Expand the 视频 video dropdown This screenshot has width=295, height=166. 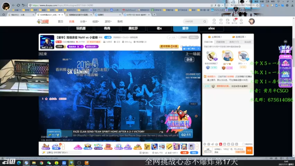click(x=96, y=21)
